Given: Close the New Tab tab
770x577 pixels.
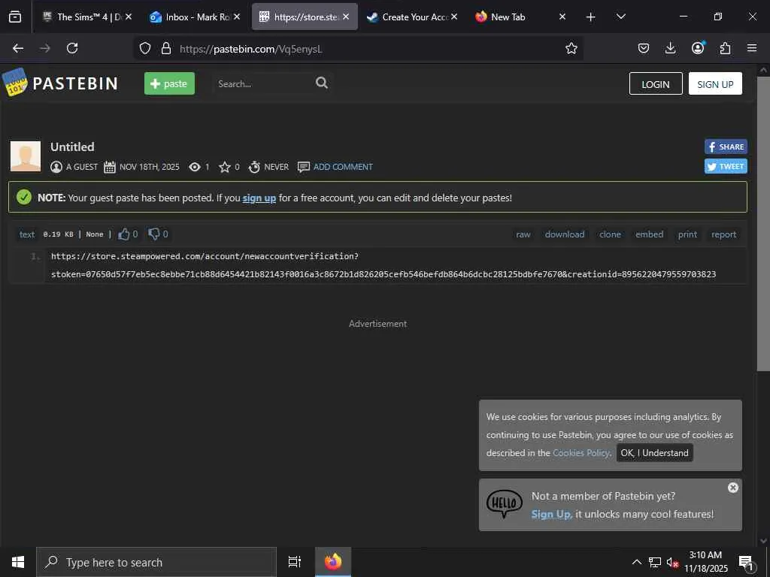Looking at the screenshot, I should point(562,17).
